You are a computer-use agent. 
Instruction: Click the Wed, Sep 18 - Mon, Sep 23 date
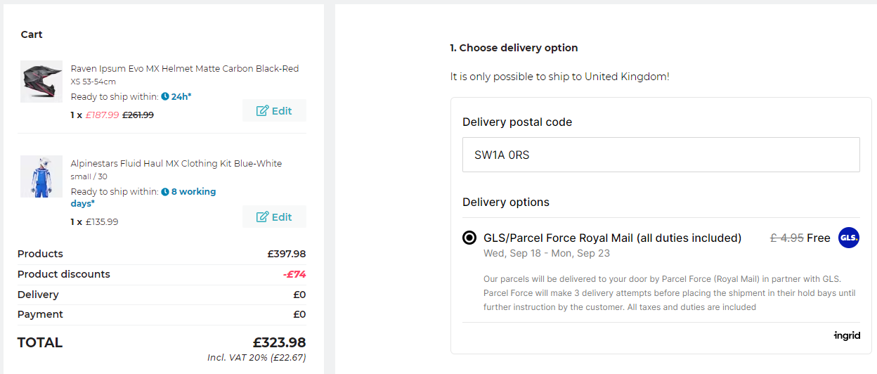pyautogui.click(x=547, y=253)
